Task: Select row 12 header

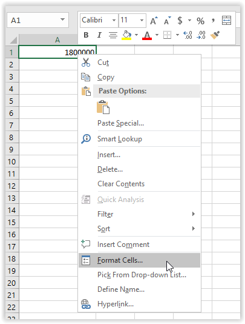Action: pos(11,186)
